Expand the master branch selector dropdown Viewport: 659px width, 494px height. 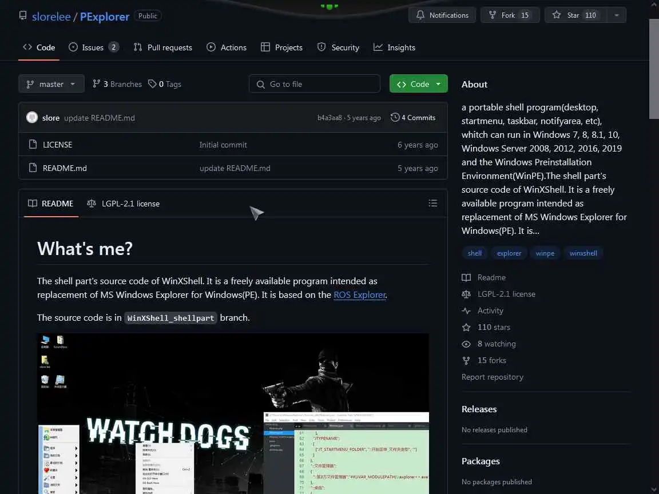[x=51, y=84]
